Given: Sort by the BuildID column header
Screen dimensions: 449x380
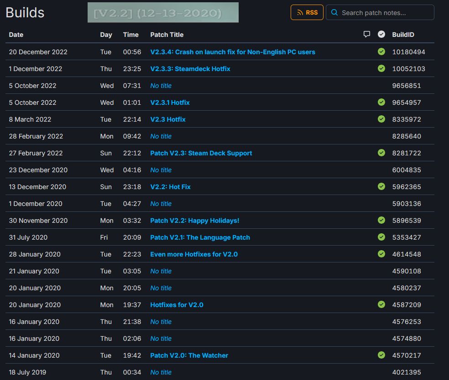Looking at the screenshot, I should click(403, 35).
